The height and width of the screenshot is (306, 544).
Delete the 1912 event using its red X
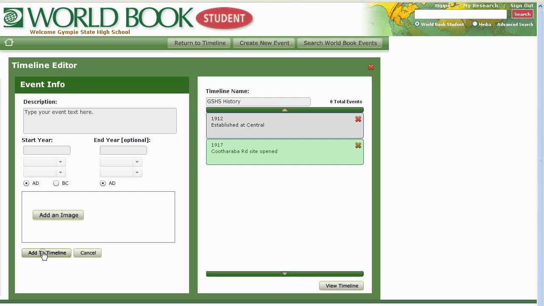[358, 119]
